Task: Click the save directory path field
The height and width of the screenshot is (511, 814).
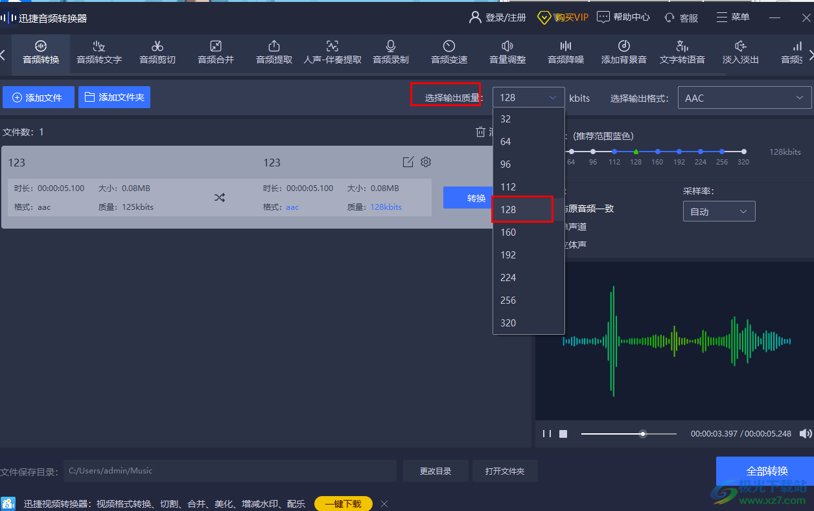Action: coord(230,471)
